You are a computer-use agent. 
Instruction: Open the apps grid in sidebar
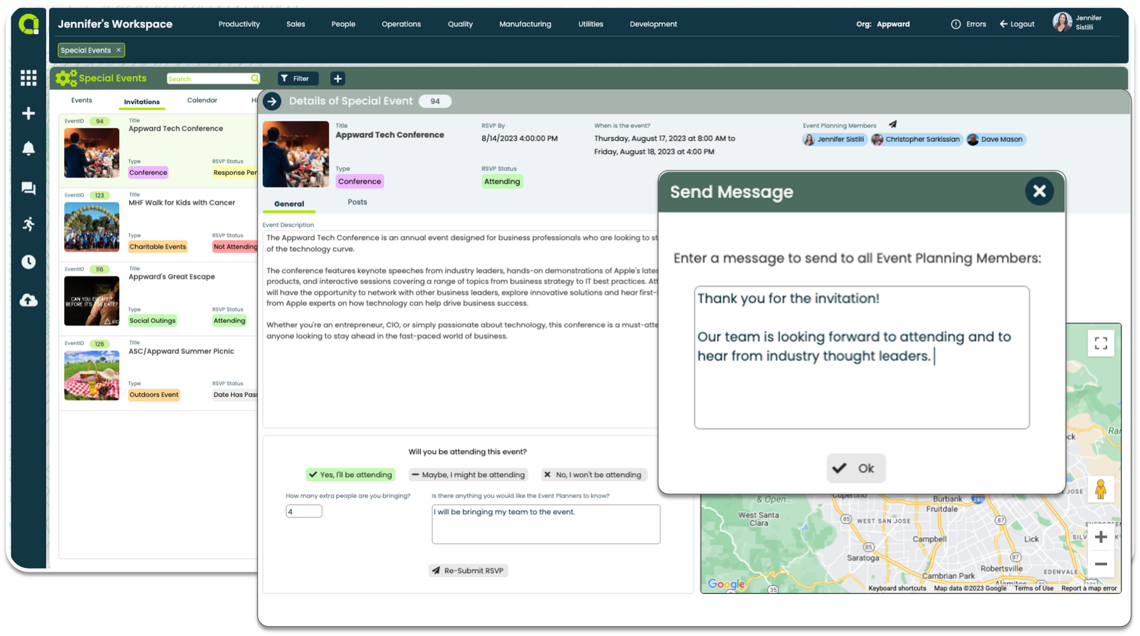[28, 78]
